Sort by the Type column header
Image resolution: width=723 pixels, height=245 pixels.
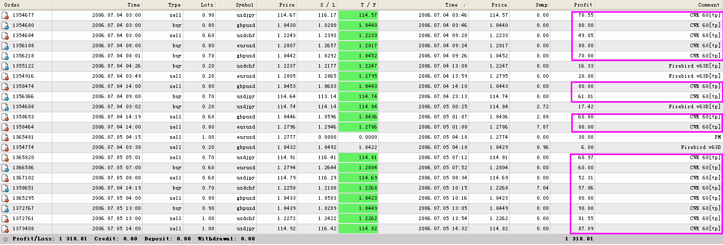163,5
